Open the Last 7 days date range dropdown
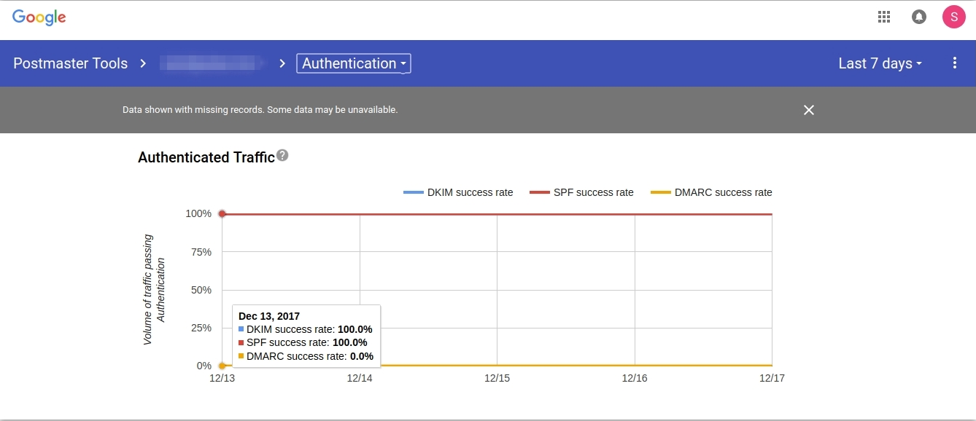This screenshot has height=421, width=976. pyautogui.click(x=880, y=63)
